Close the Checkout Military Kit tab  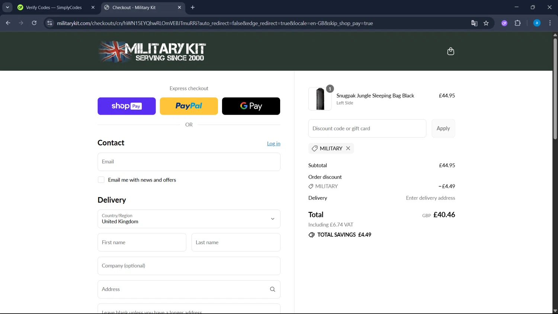(179, 7)
